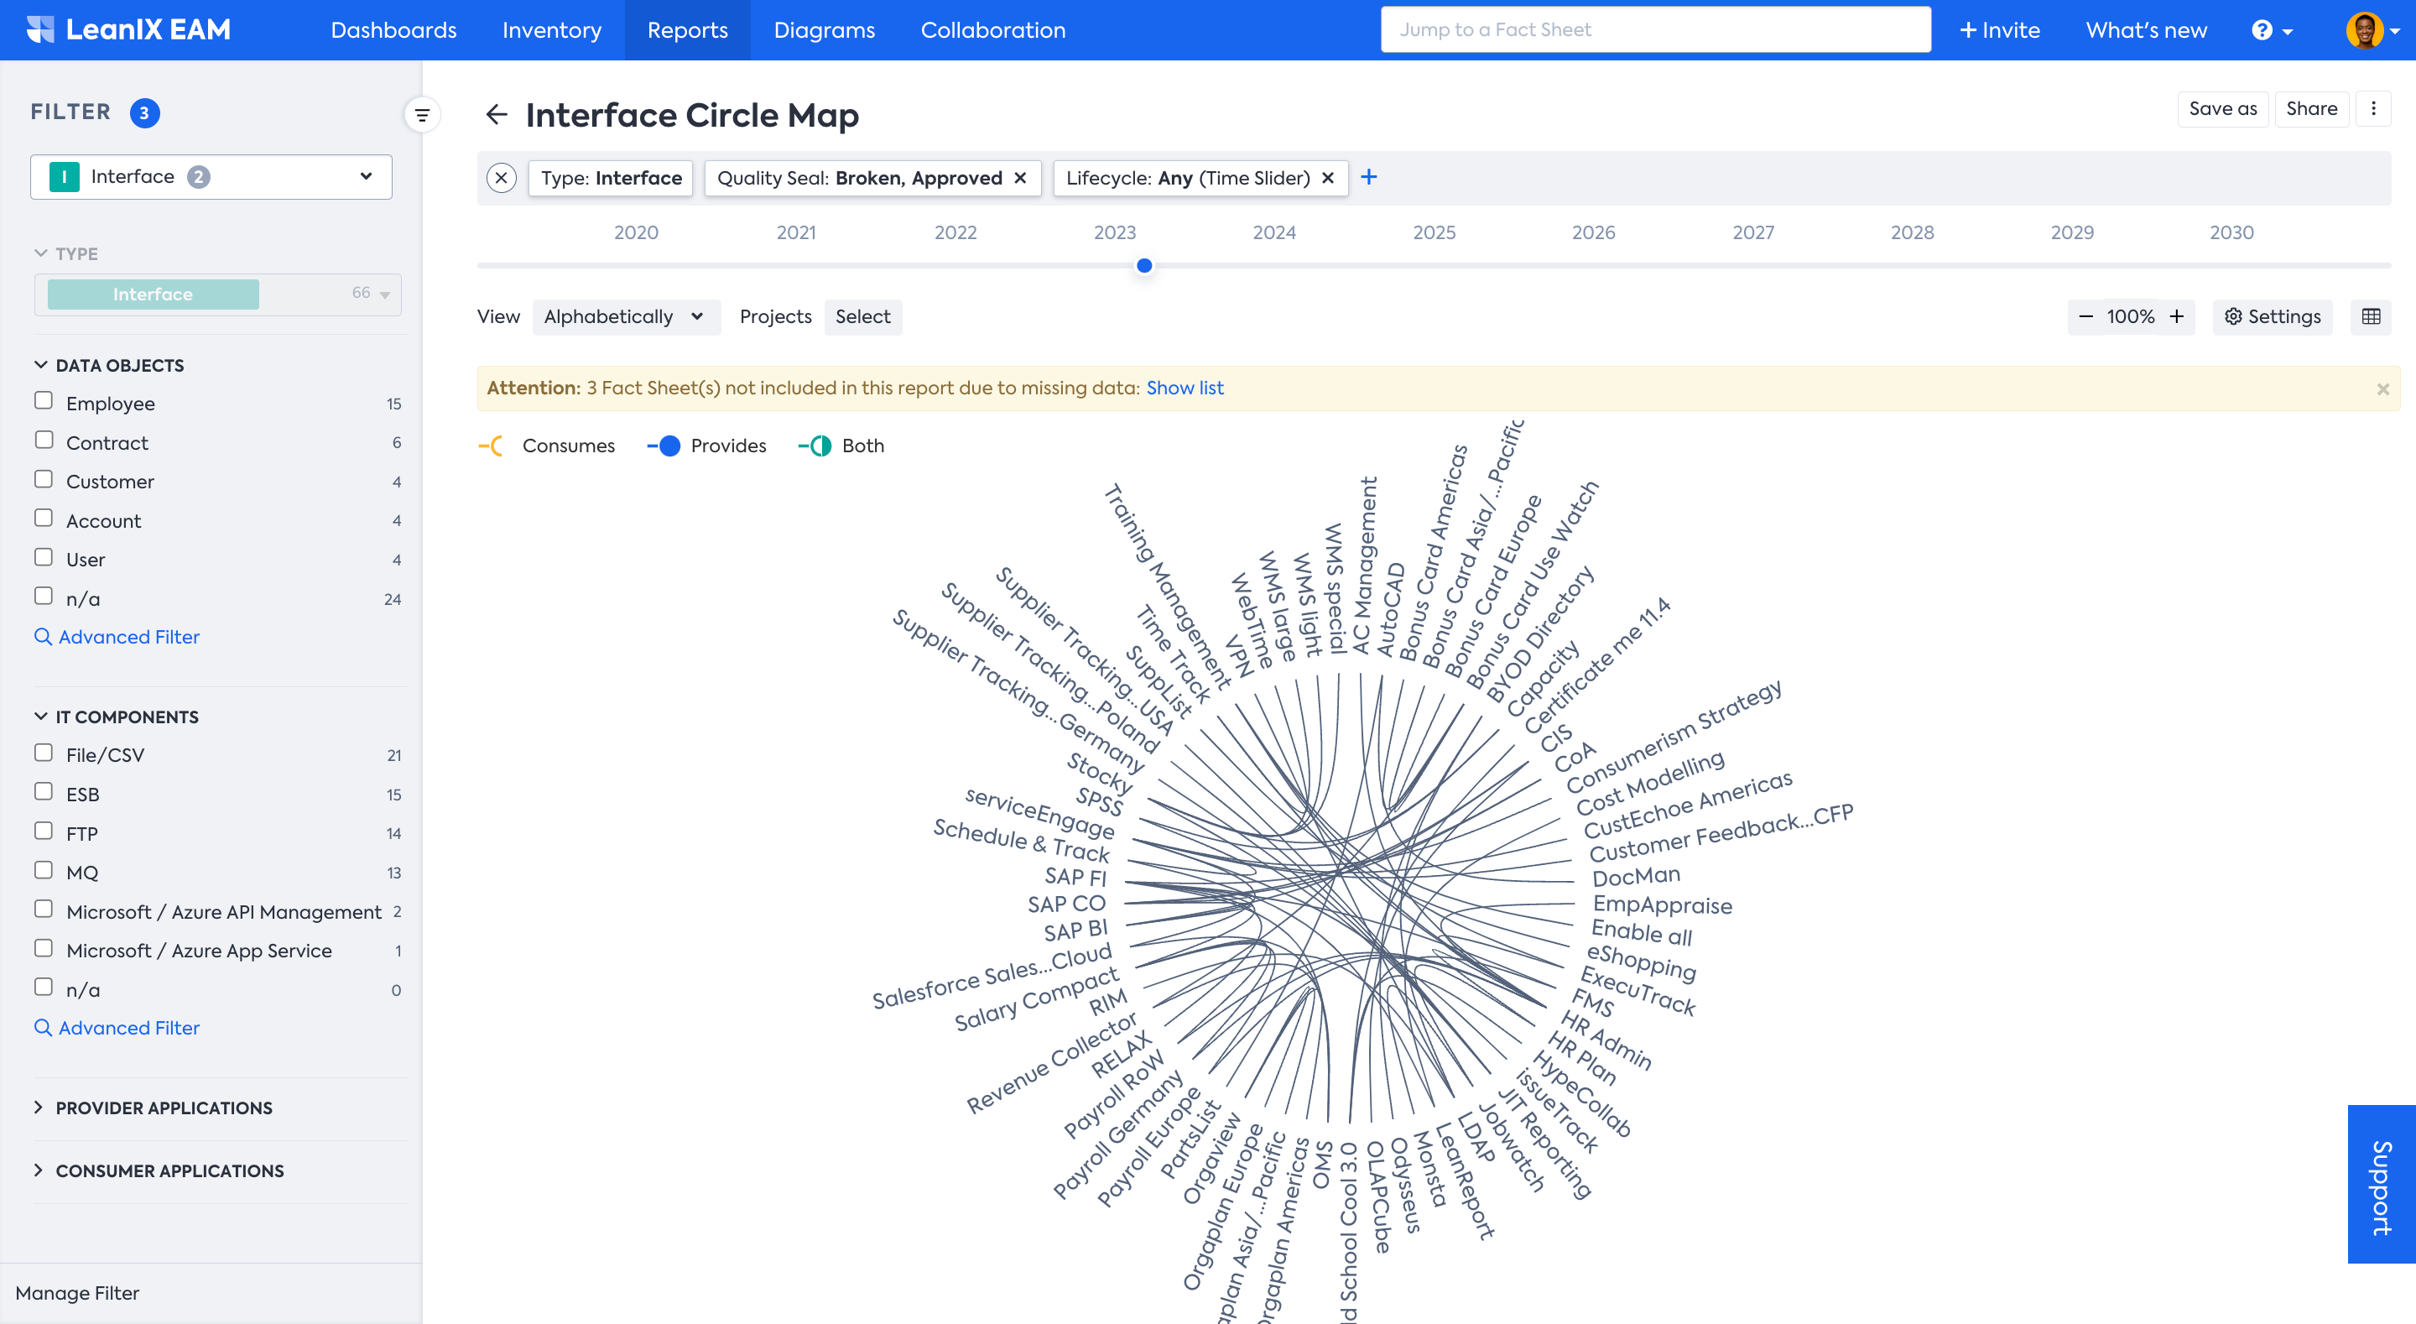
Task: Click the back arrow beside Interface Circle Map
Action: point(496,114)
